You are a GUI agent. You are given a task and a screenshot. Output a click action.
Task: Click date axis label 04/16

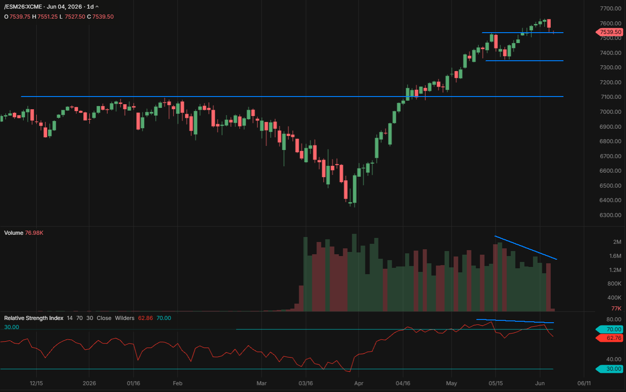point(403,383)
